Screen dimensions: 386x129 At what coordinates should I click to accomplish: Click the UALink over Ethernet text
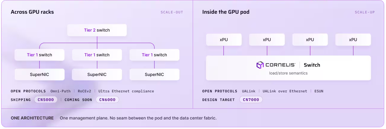pos(285,91)
